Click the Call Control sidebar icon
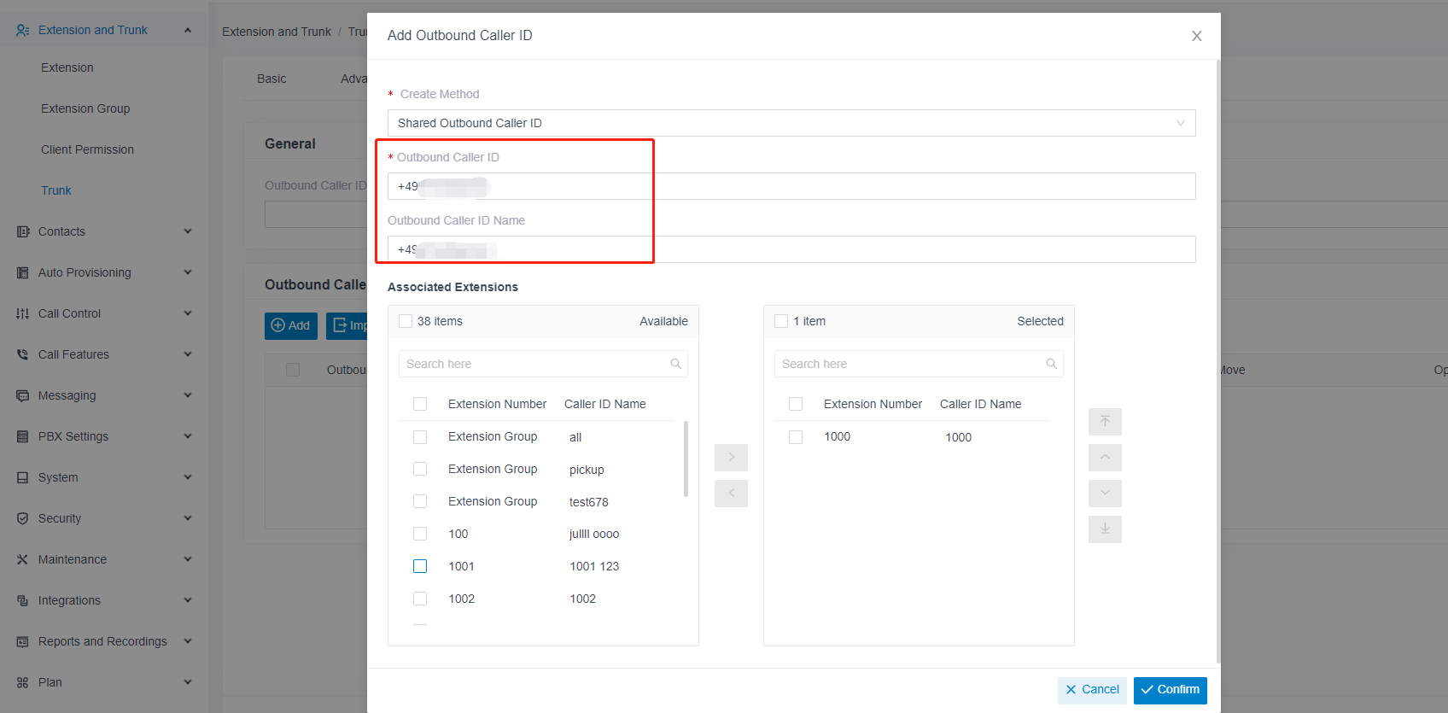This screenshot has height=713, width=1448. 23,313
